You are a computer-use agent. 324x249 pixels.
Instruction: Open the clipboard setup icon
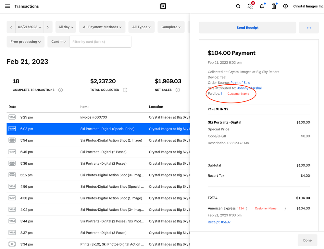pyautogui.click(x=274, y=6)
